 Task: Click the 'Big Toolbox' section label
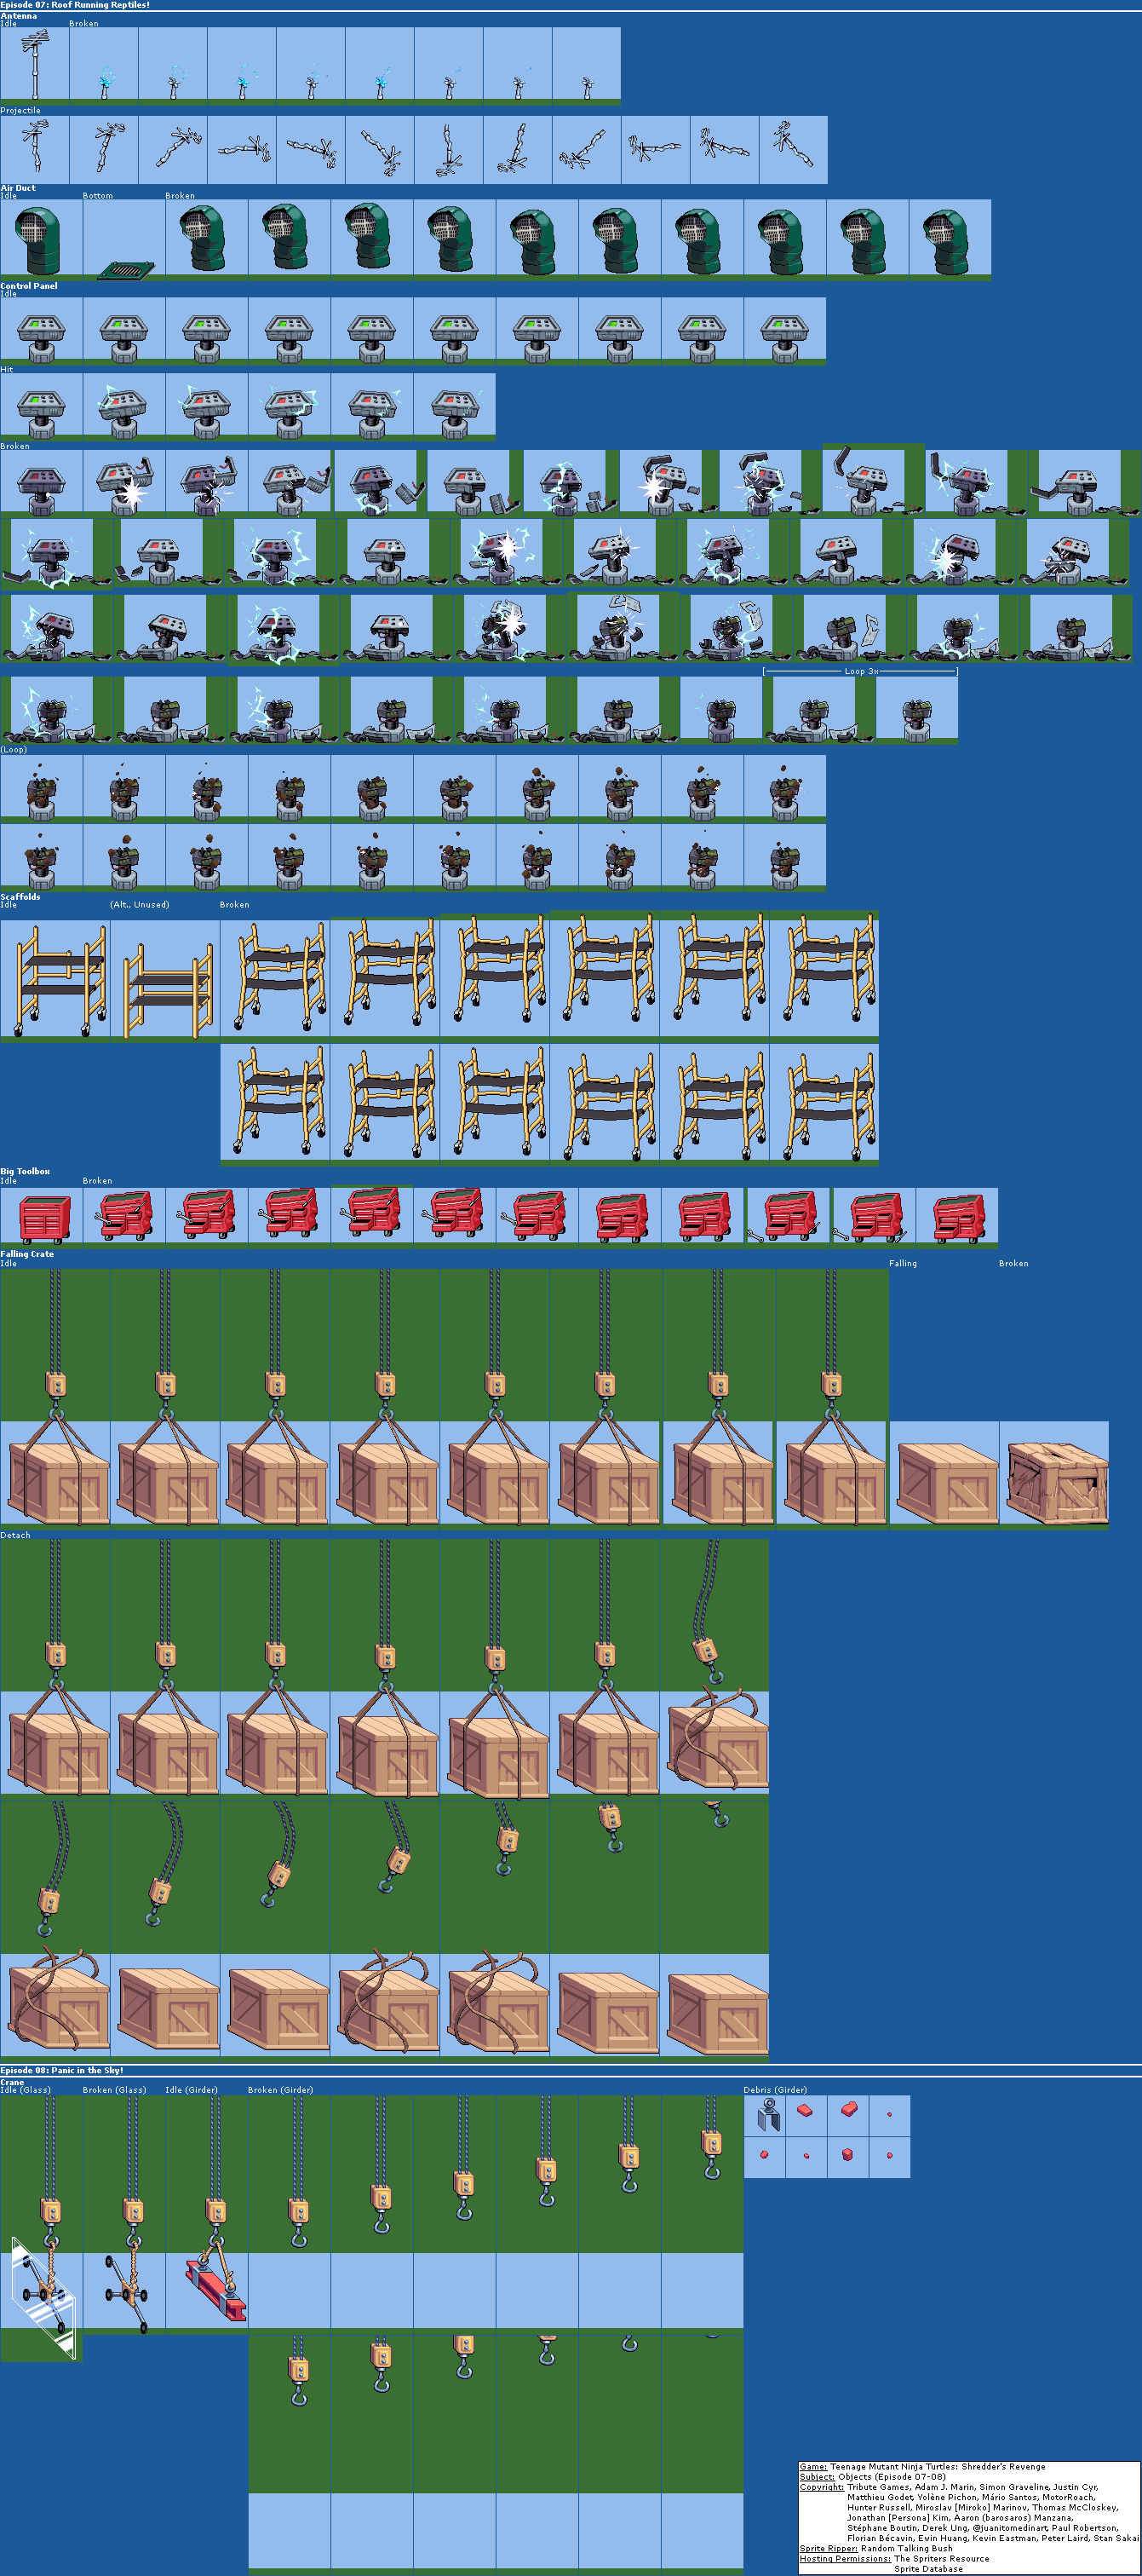25,1171
